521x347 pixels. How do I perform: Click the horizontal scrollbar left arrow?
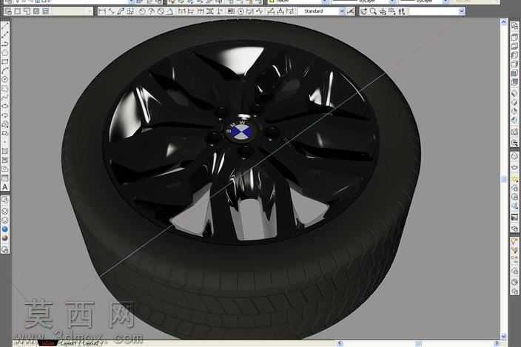coord(340,343)
